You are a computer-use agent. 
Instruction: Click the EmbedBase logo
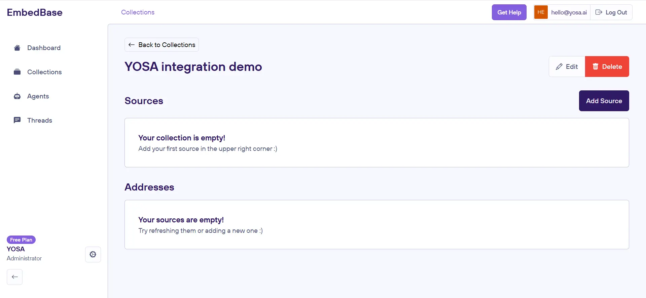(x=35, y=12)
